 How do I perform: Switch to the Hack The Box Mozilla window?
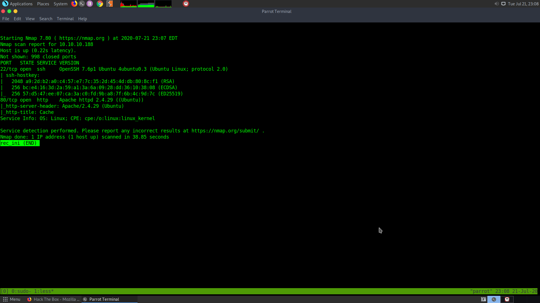point(53,299)
